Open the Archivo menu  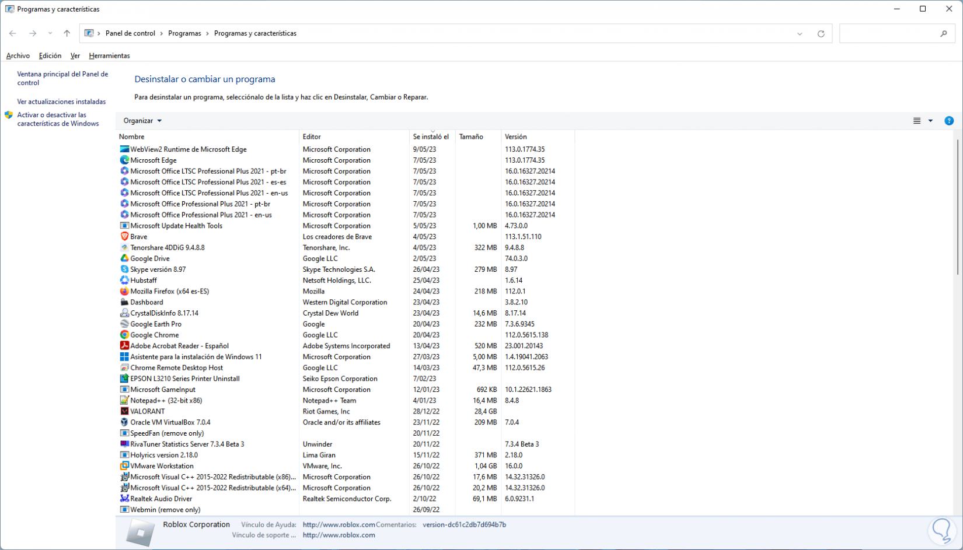pyautogui.click(x=18, y=56)
